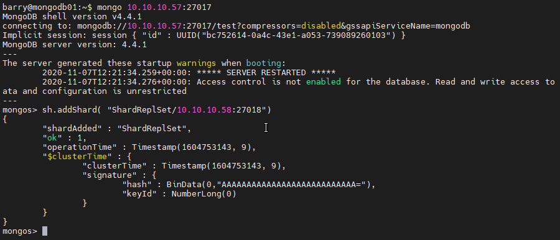
Task: Click the blinking cursor at mongos prompt
Action: point(45,231)
